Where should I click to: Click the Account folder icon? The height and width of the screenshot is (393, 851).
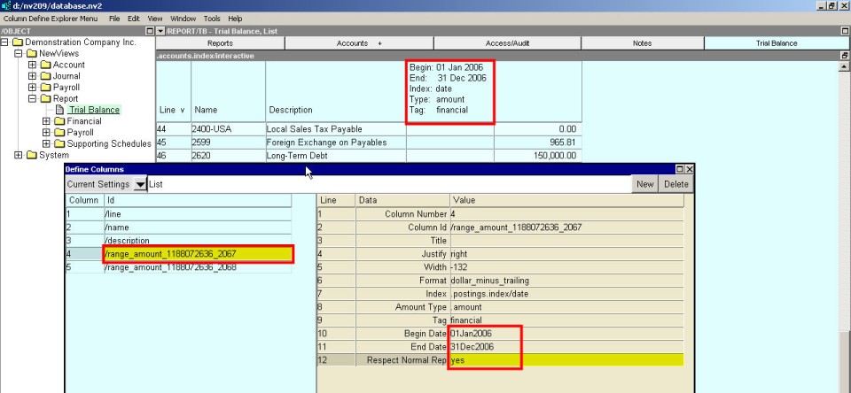45,65
